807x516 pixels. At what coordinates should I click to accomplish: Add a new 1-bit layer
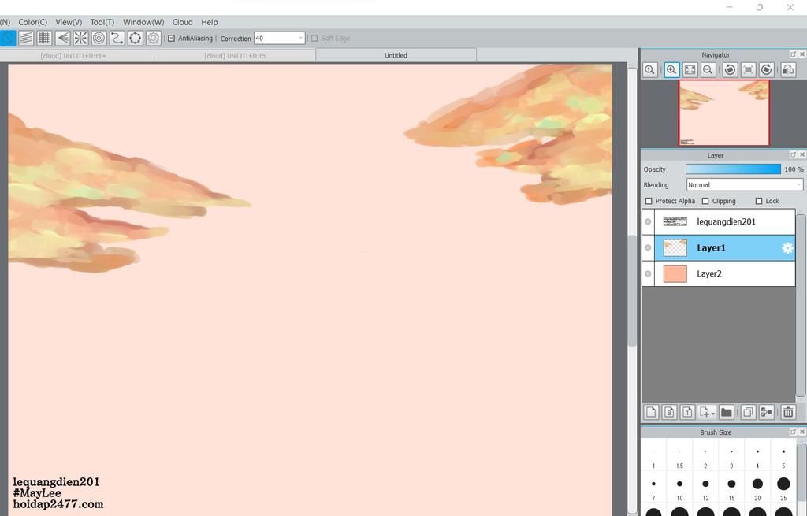687,412
